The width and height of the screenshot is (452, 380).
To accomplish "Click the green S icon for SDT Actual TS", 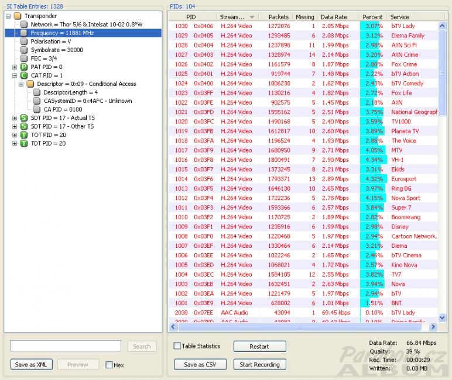I will (24, 118).
